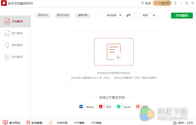196x125 pixels.
Task: Click the 短句翻译 list icon in sidebar
Action: tap(7, 57)
